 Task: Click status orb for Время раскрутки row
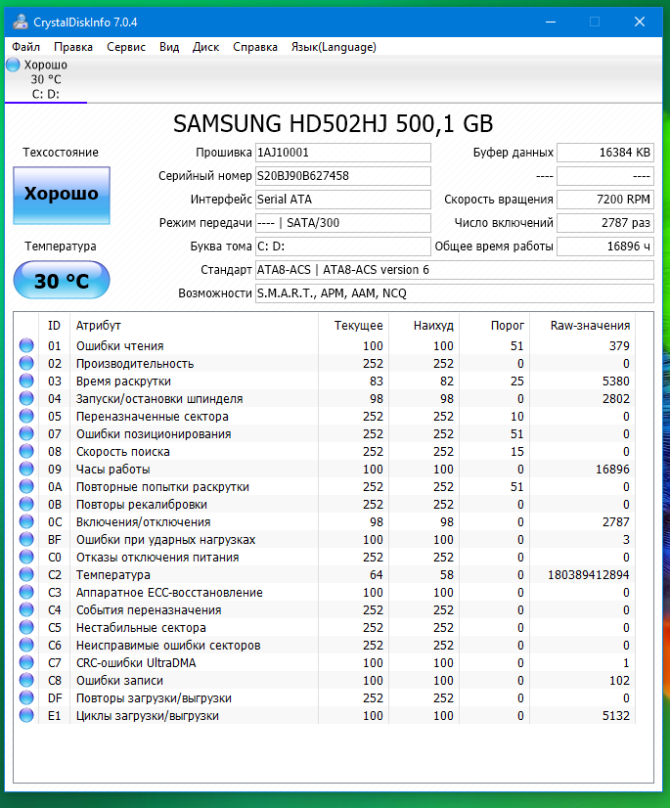coord(26,381)
